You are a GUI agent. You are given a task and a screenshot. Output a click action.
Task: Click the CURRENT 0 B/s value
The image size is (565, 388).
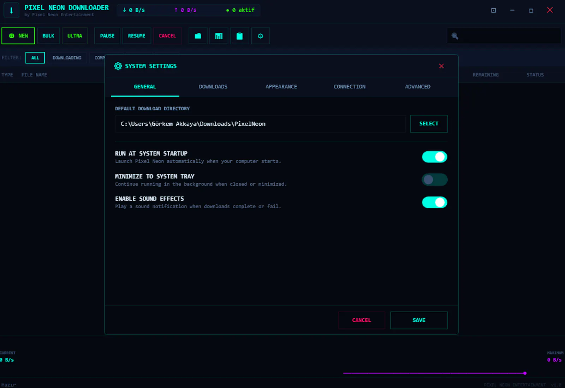7,360
